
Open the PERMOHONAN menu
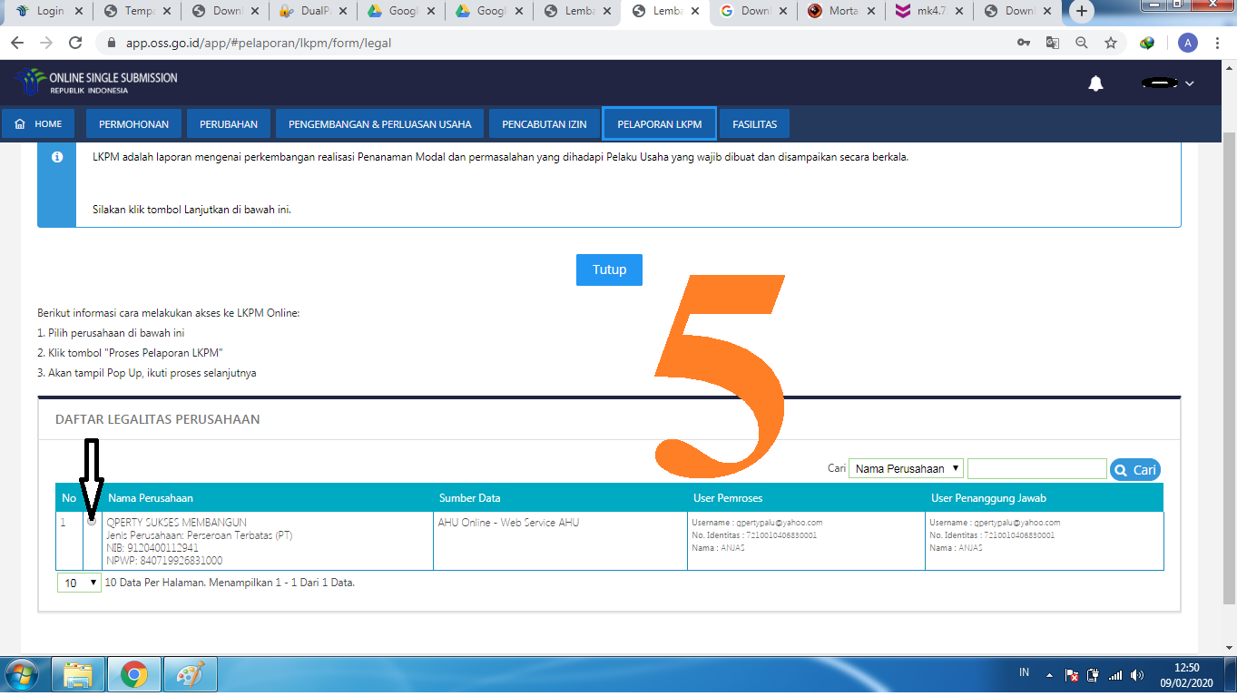coord(133,123)
